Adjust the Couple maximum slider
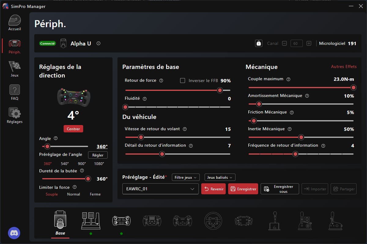Screen dimensions: 367x244 [x=354, y=88]
